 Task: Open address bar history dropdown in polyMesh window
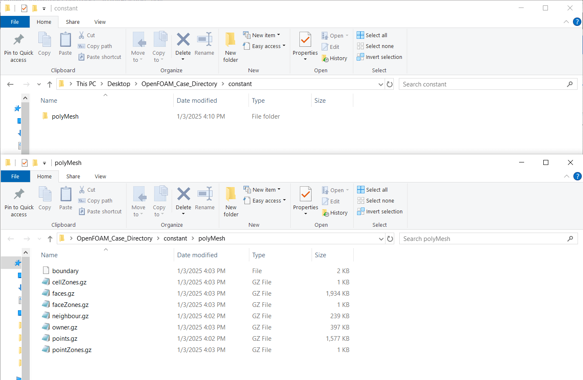click(381, 239)
